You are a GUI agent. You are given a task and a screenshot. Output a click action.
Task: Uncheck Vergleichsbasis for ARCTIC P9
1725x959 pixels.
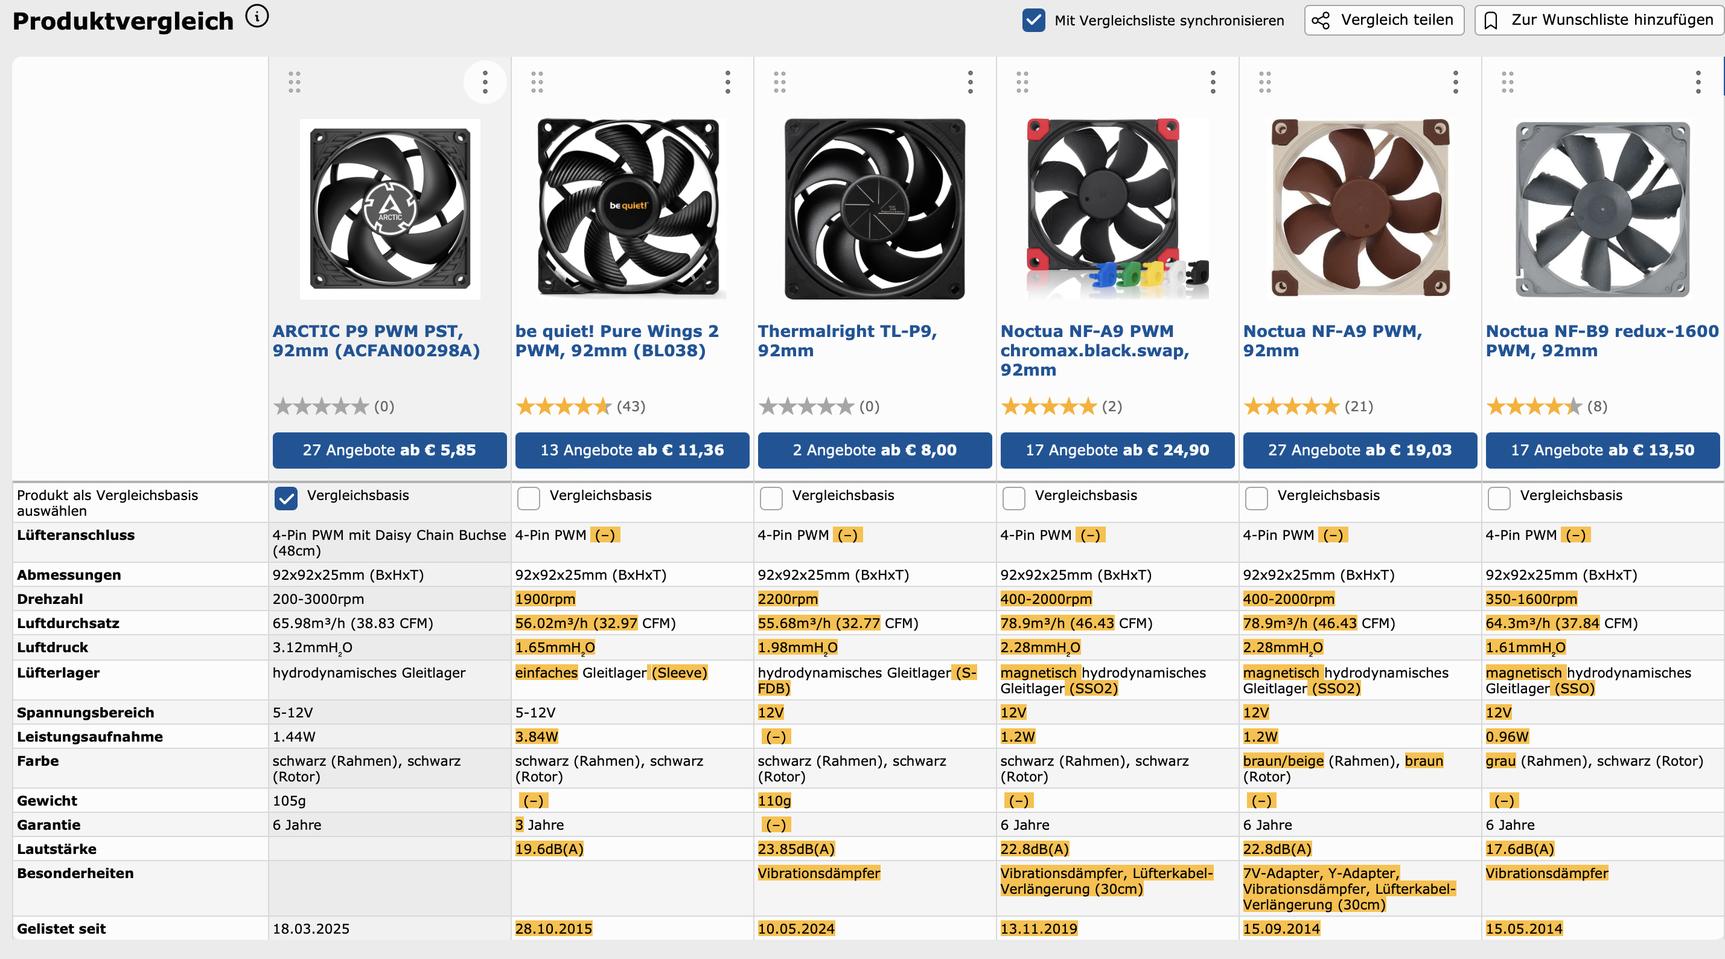click(286, 498)
